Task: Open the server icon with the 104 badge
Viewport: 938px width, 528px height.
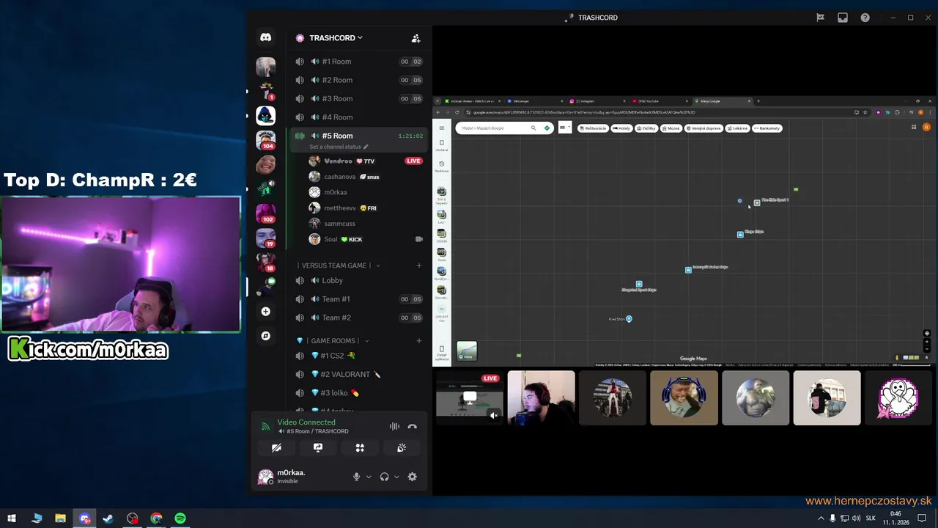Action: point(265,139)
